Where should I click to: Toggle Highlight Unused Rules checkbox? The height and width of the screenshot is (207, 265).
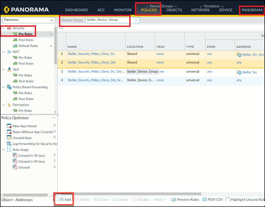pos(228,200)
